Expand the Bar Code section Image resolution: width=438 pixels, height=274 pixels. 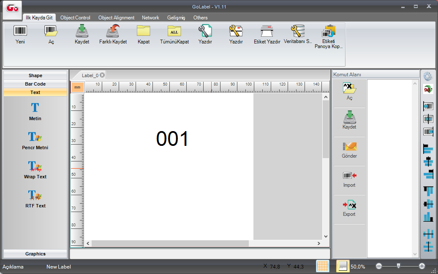(35, 84)
